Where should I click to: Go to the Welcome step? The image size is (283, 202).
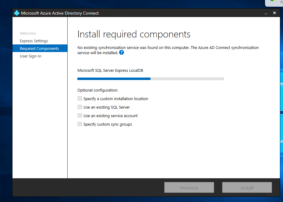point(28,33)
